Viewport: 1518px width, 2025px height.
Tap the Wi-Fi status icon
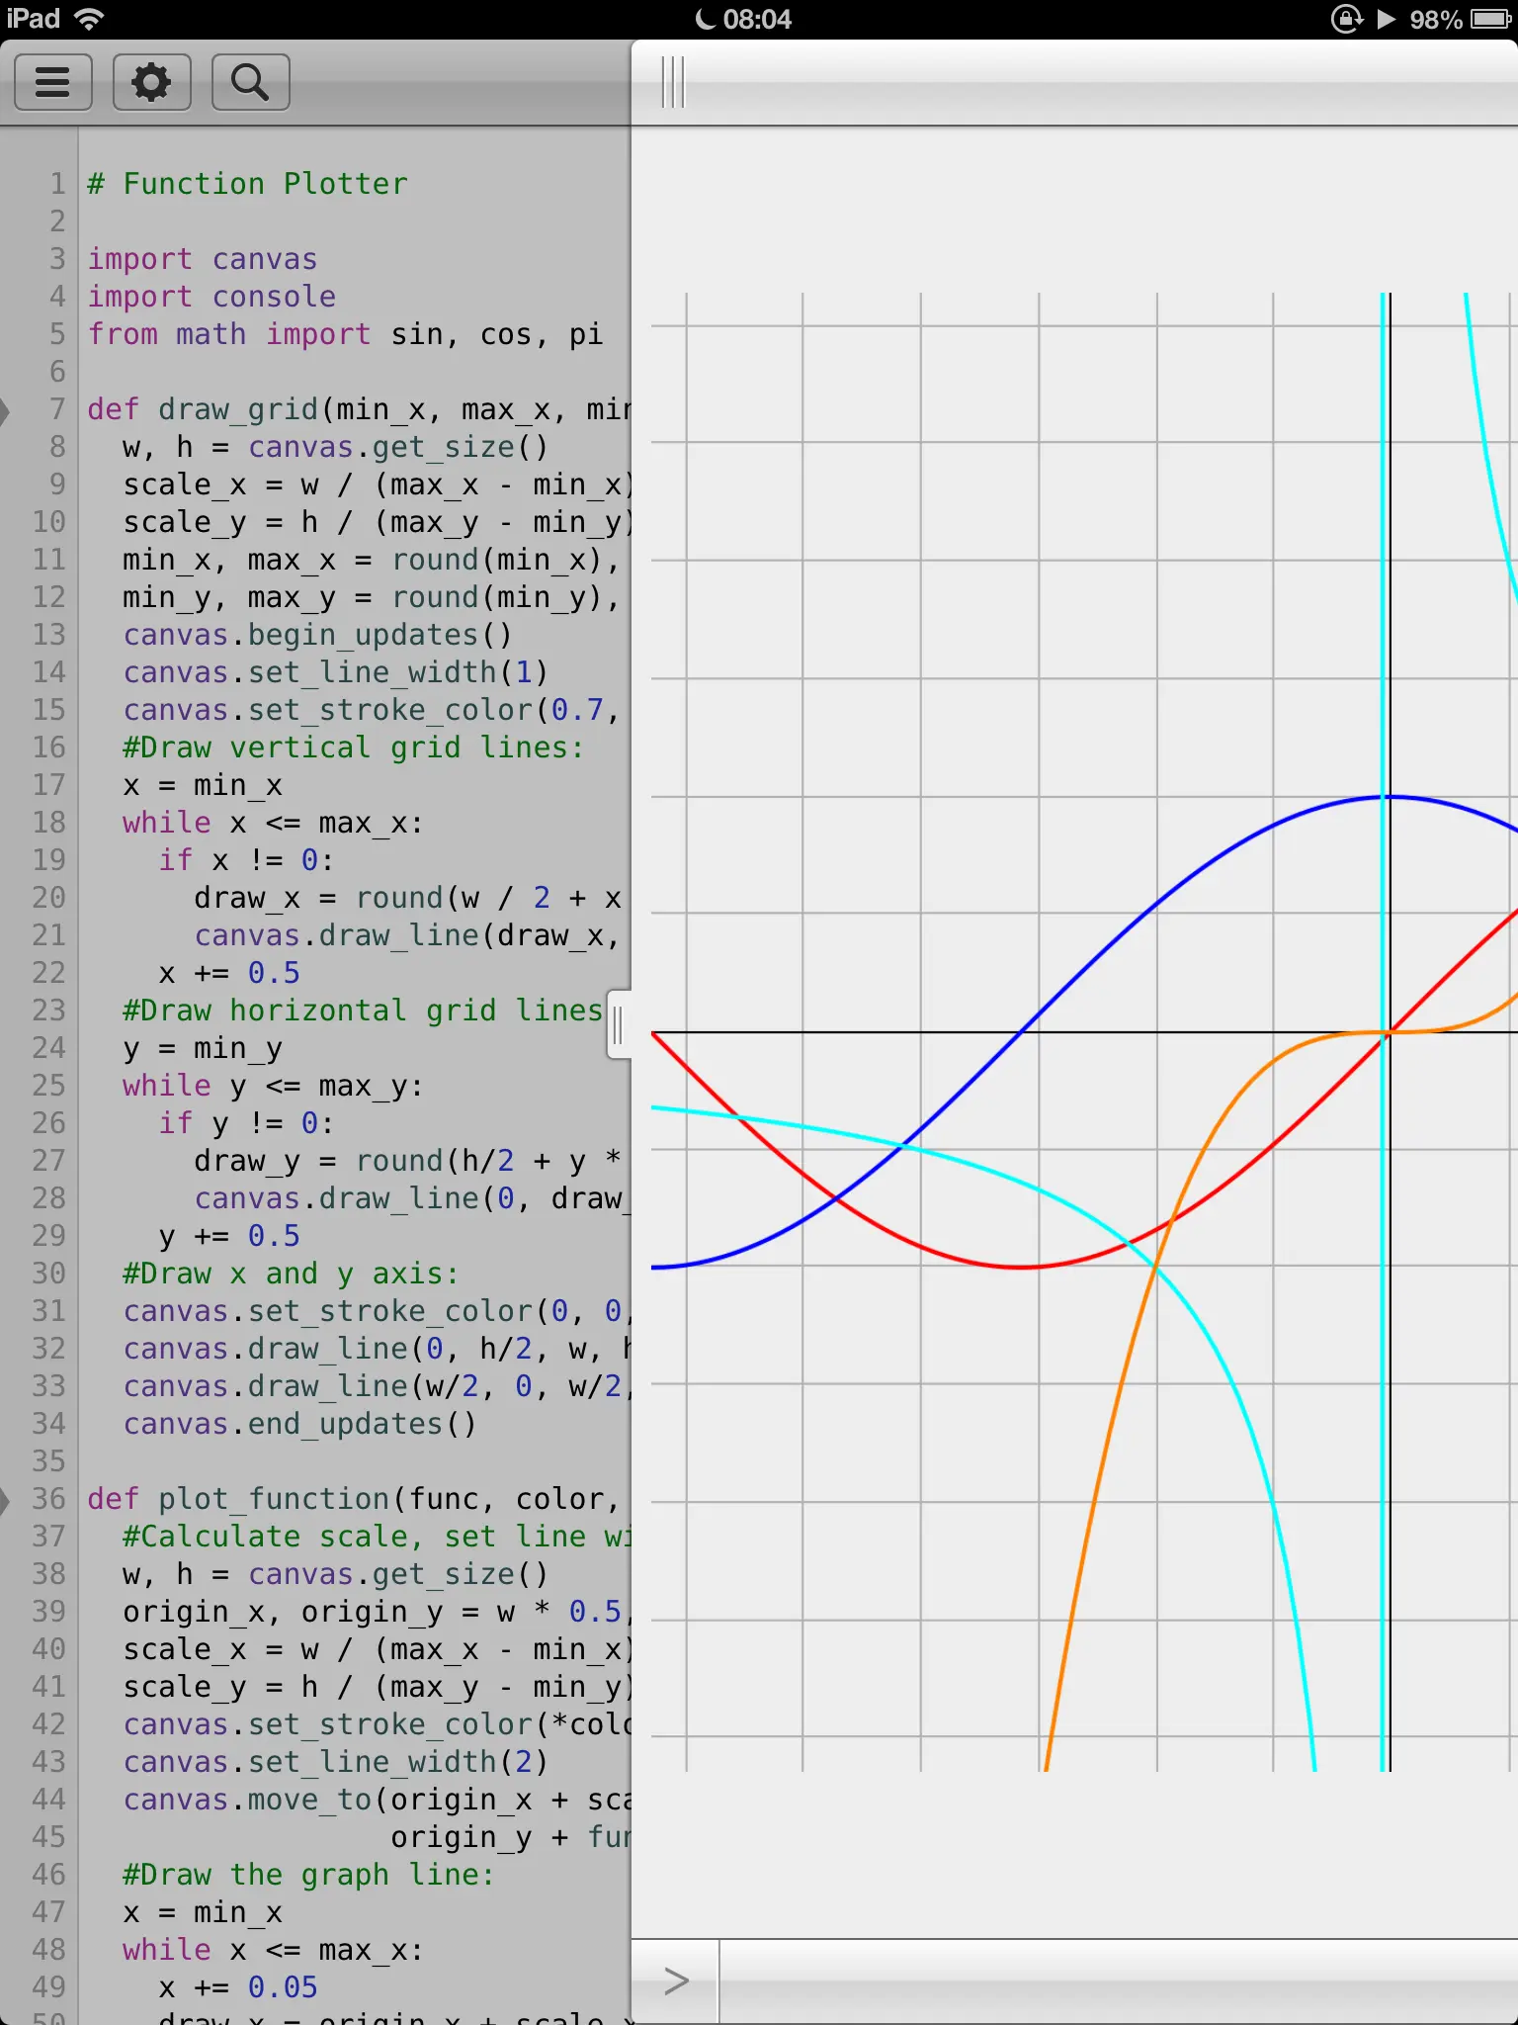90,19
